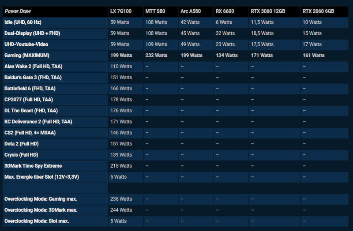Click the '236 Watts' overclocking gaming value
This screenshot has width=353, height=231.
(121, 199)
